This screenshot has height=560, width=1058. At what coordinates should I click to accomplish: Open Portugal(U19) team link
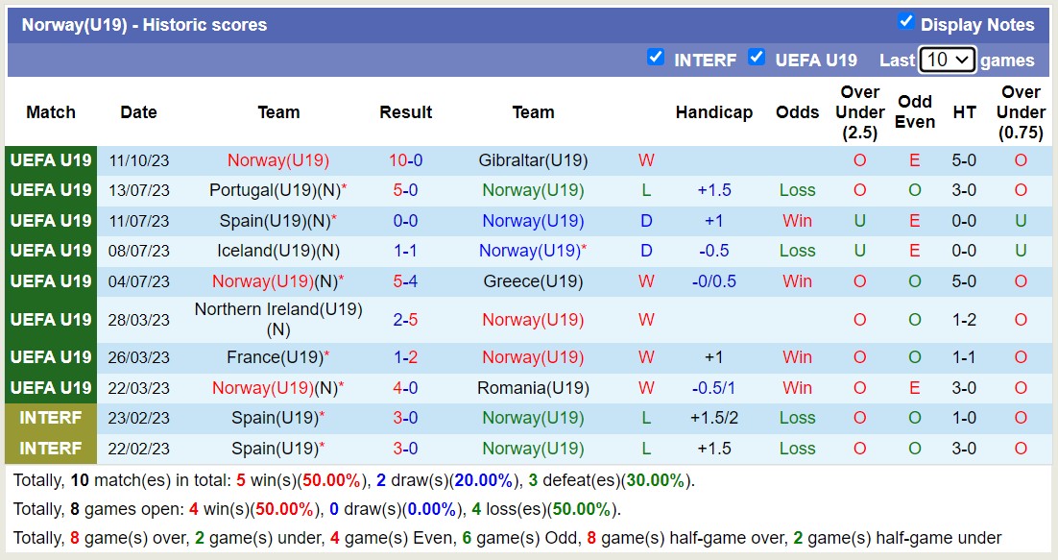pos(273,190)
